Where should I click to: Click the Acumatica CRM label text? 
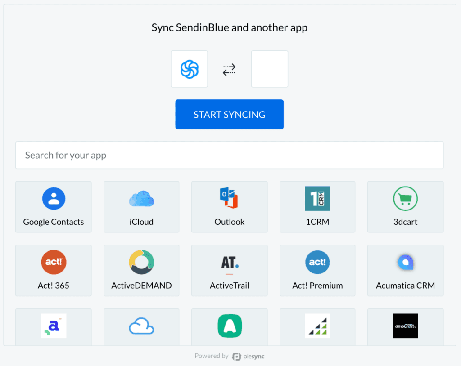click(x=406, y=286)
